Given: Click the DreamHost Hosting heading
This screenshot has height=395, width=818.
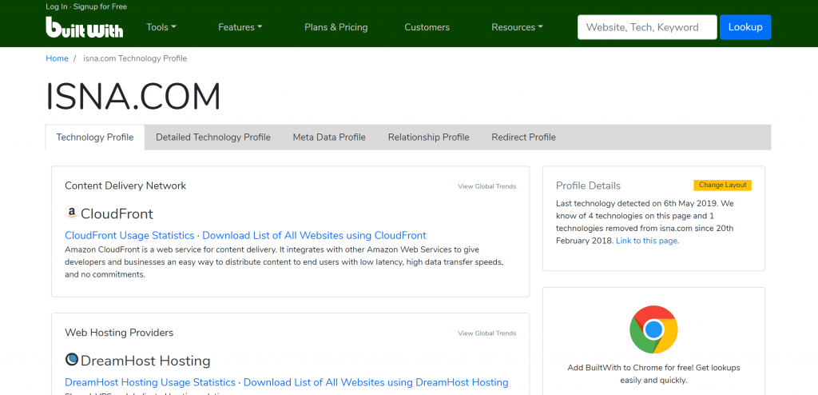Looking at the screenshot, I should coord(145,361).
